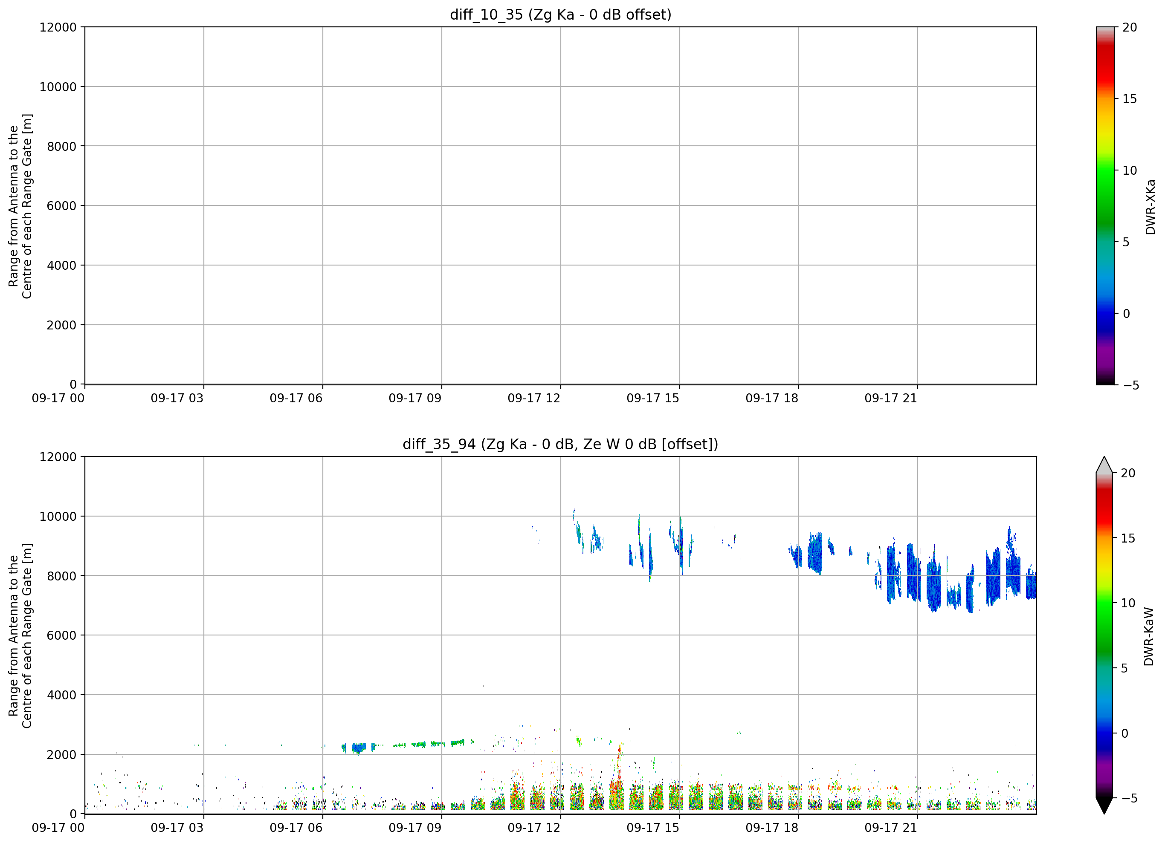Click tick "10" on DWR-KaW colorbar
The width and height of the screenshot is (1165, 843).
pos(1128,603)
